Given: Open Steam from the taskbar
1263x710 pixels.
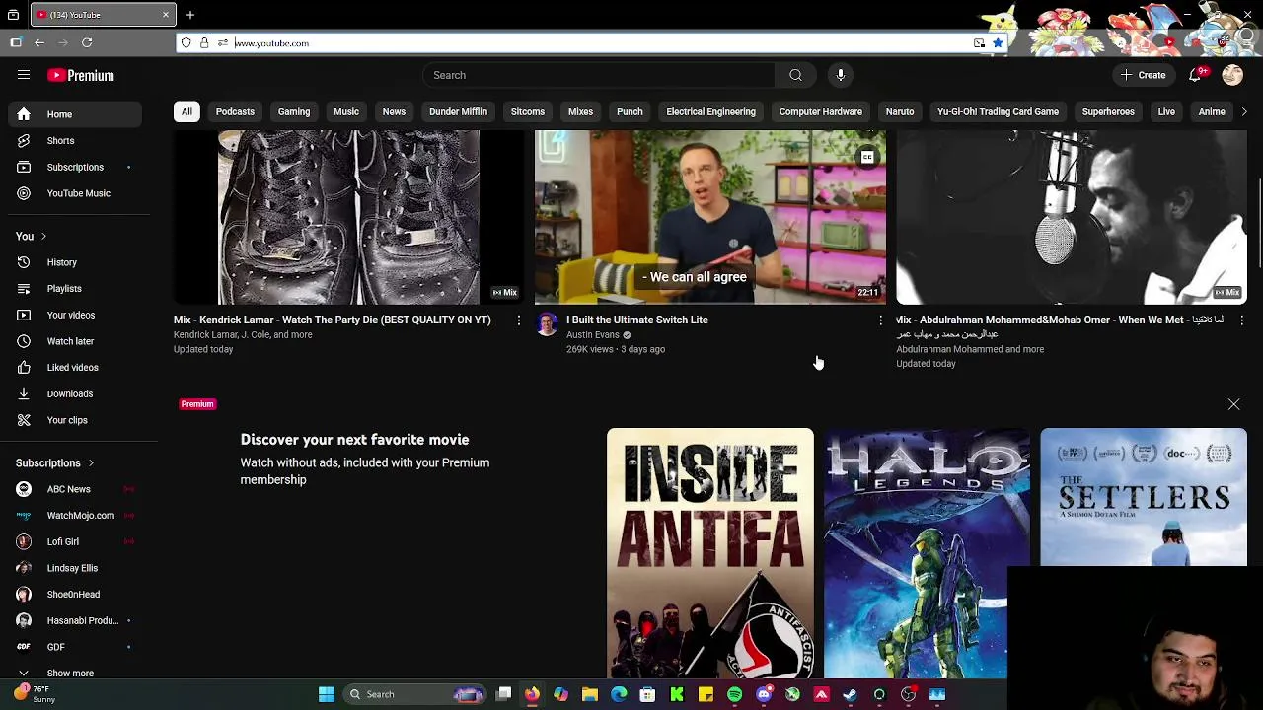Looking at the screenshot, I should point(851,694).
